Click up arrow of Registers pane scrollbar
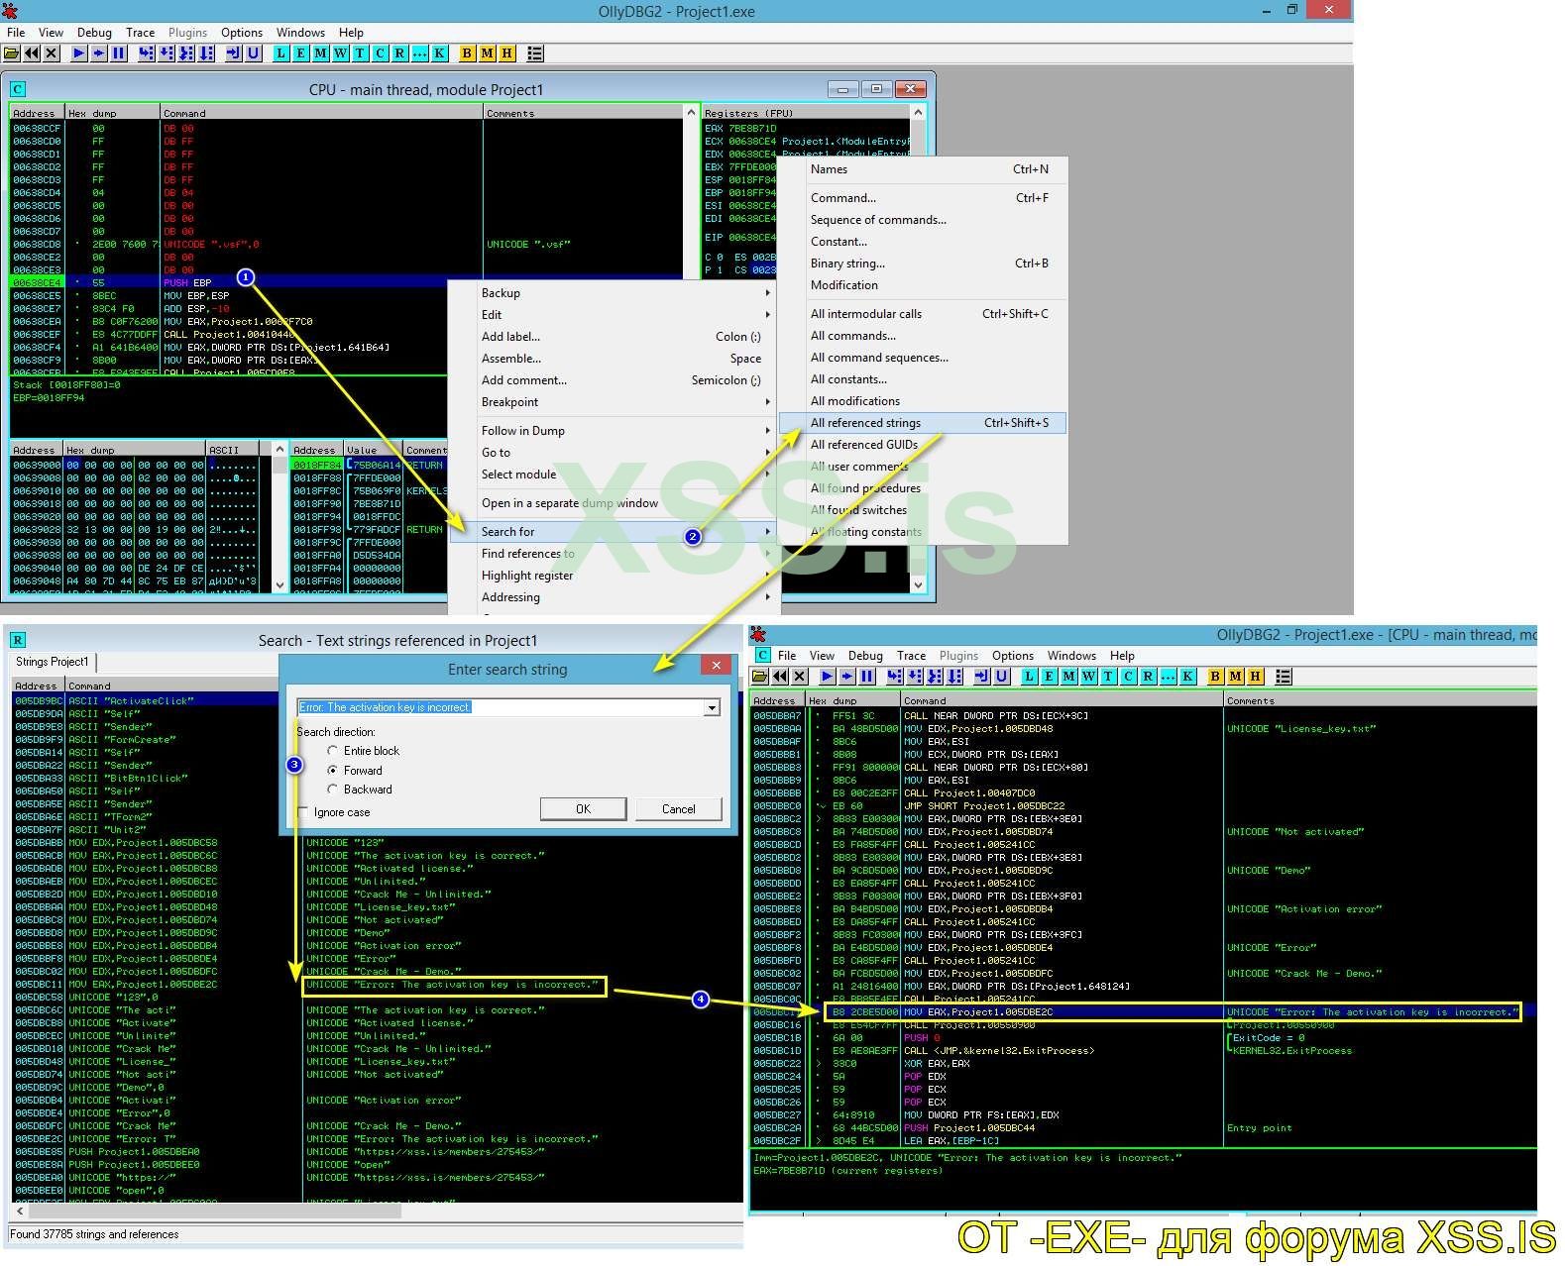Screen dimensions: 1565x1266 [918, 113]
